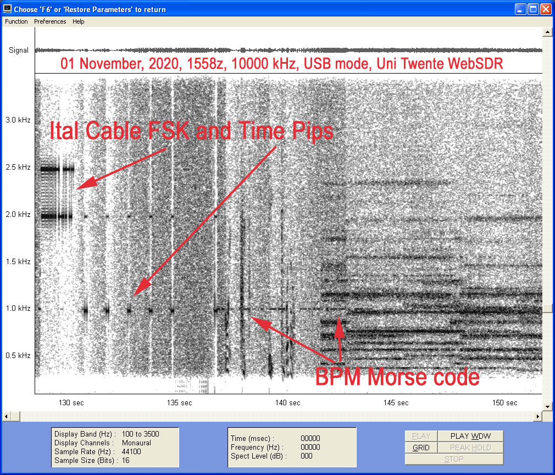Click the 2.5 kHz frequency label
Image resolution: width=555 pixels, height=475 pixels.
18,167
